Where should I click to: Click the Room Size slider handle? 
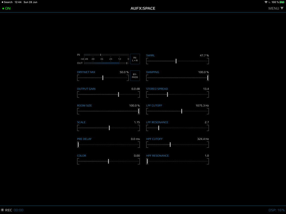click(139, 111)
